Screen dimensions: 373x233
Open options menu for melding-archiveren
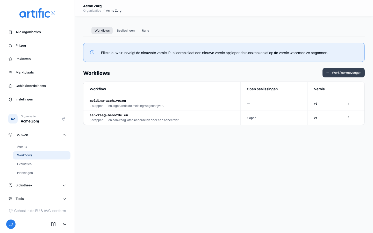348,103
